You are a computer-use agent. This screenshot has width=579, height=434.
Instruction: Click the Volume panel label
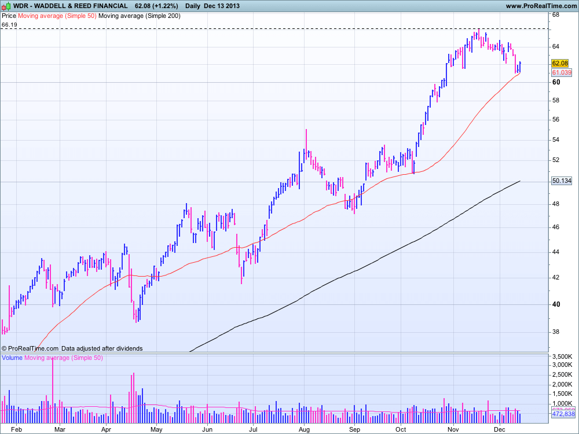(12, 358)
